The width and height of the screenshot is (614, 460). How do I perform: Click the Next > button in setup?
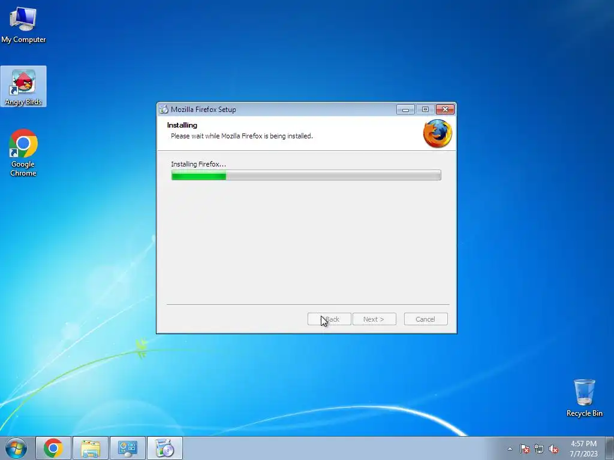374,319
